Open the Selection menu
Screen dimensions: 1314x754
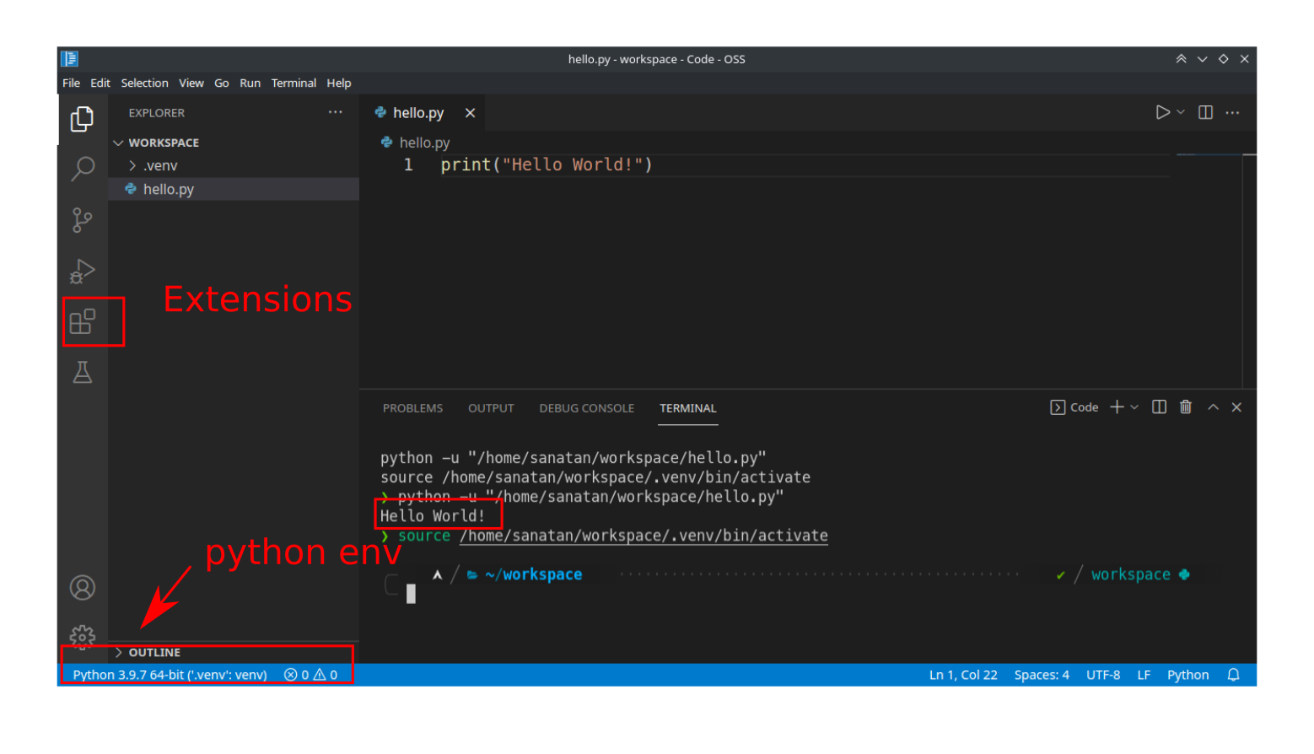[144, 83]
